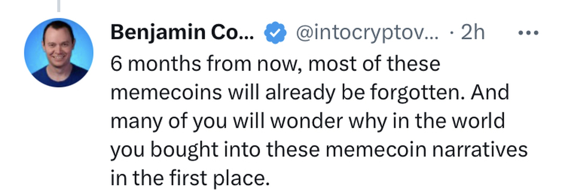Click the word 'many' starting third line
Image resolution: width=565 pixels, height=195 pixels.
click(136, 122)
